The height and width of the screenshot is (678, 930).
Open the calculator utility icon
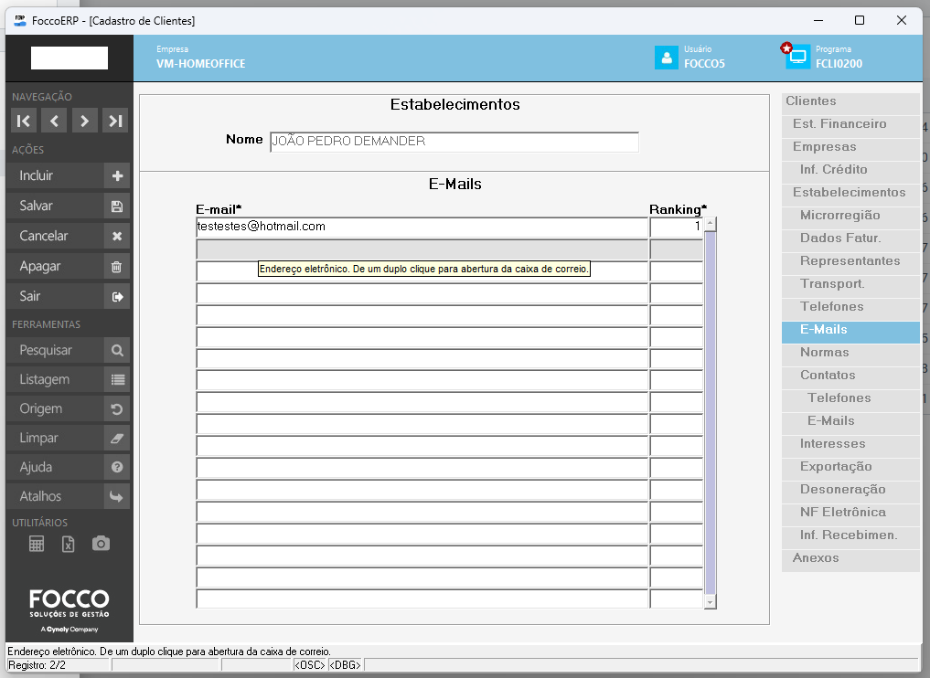(x=37, y=544)
